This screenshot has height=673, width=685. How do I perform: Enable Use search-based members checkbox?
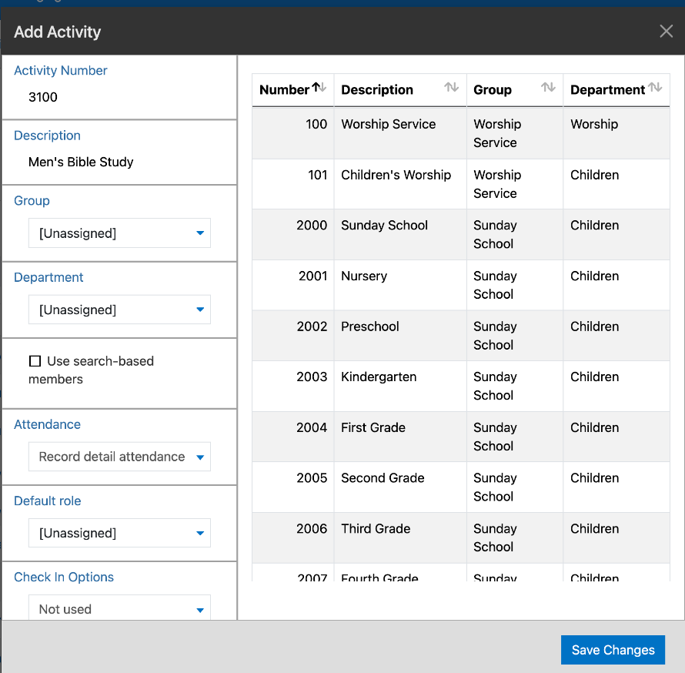[x=35, y=361]
